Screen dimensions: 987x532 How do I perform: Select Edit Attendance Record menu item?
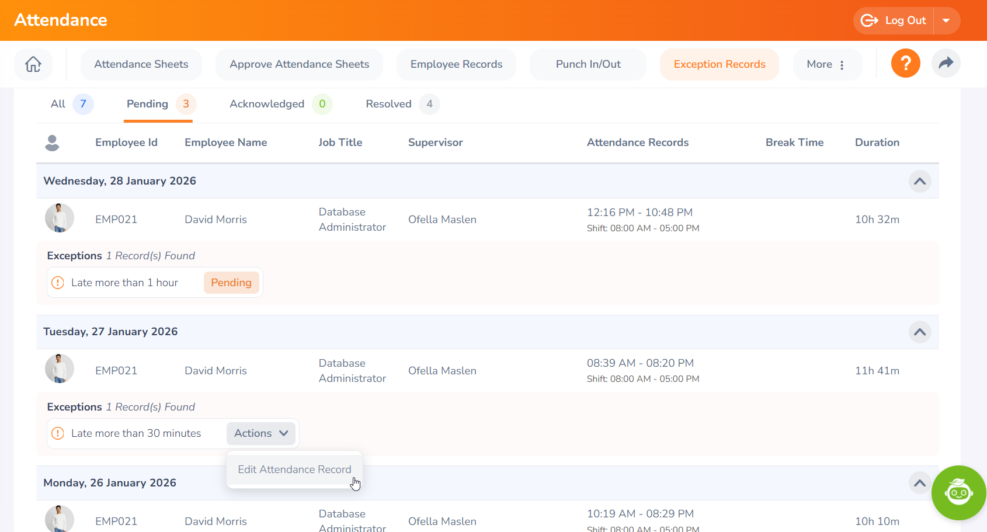294,470
